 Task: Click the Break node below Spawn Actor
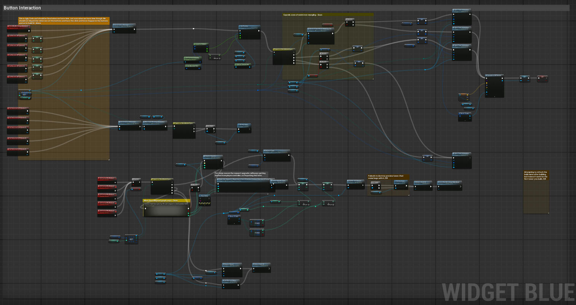(465, 114)
